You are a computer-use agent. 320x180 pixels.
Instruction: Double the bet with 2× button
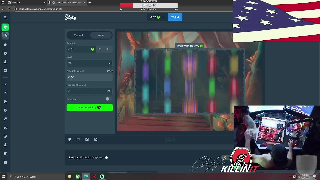(x=108, y=49)
